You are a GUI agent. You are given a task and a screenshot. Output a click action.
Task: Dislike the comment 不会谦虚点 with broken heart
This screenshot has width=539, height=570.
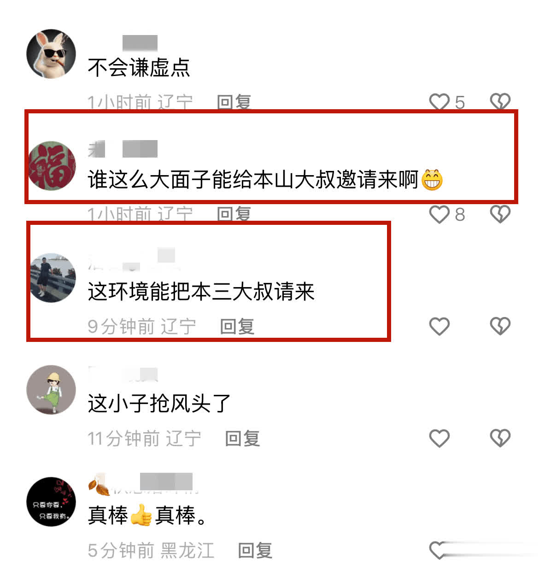tap(500, 102)
